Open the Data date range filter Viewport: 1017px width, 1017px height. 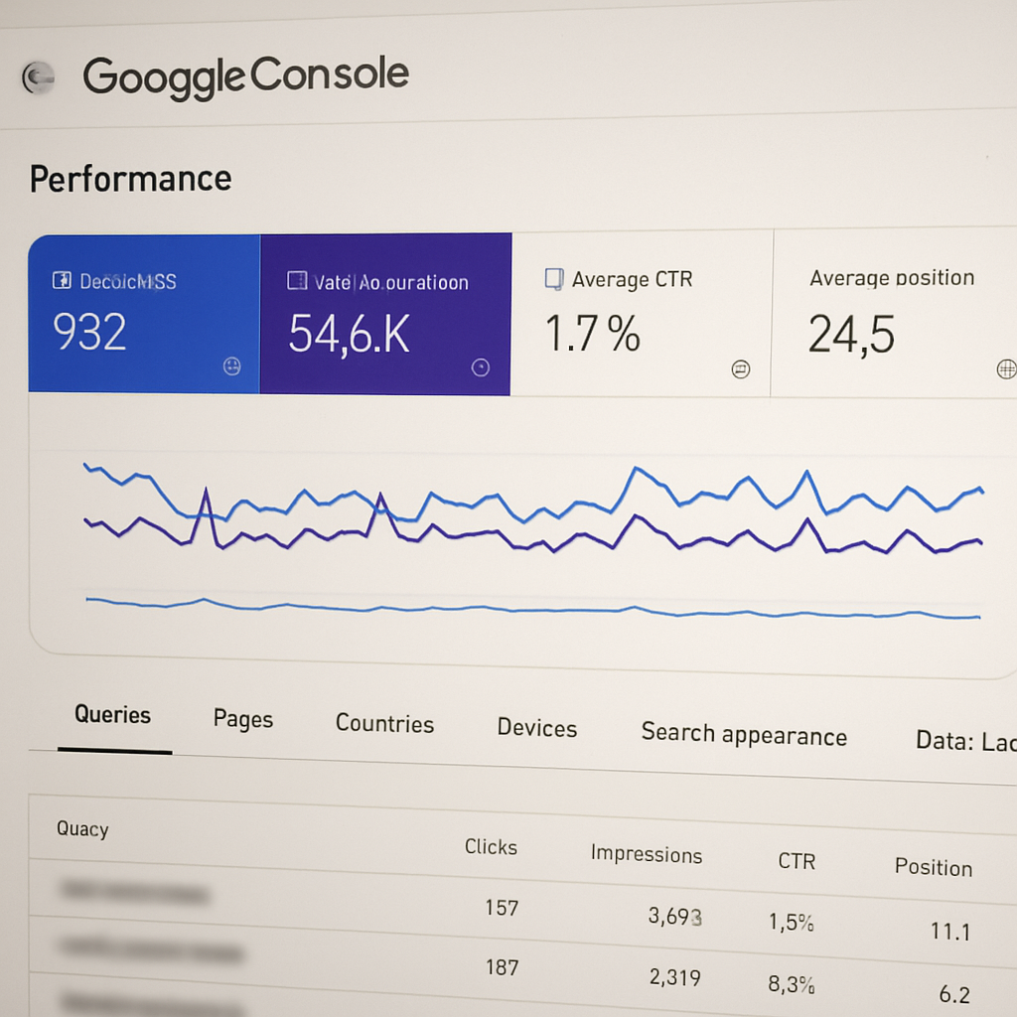point(968,740)
